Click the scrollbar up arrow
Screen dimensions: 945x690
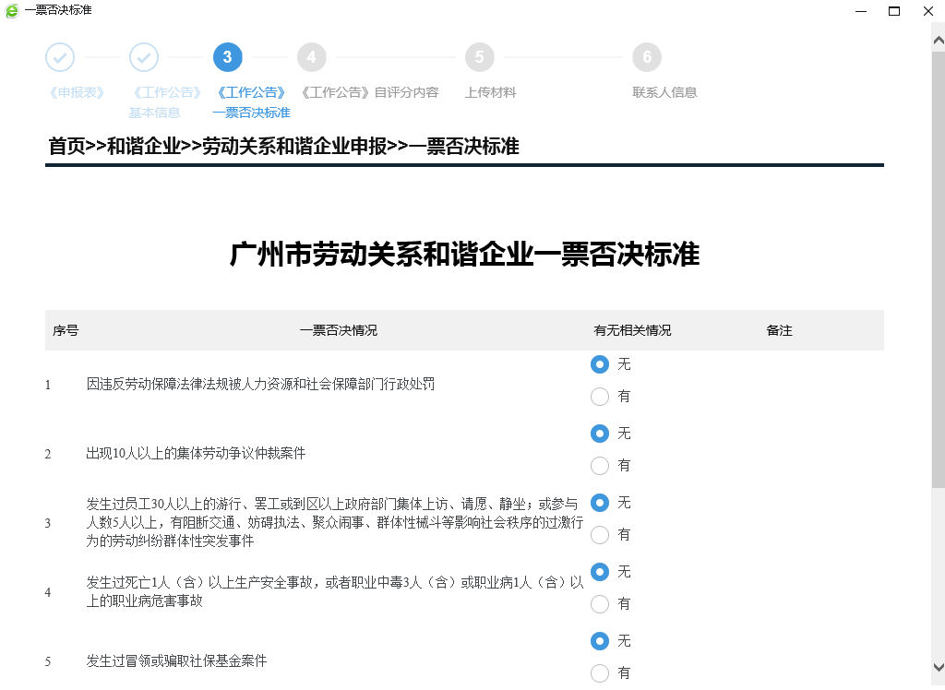(939, 41)
